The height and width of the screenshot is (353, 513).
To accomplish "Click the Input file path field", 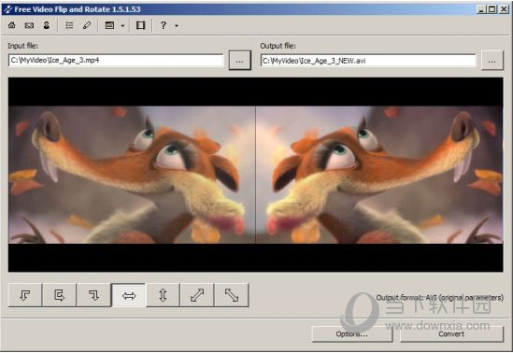I will 116,60.
